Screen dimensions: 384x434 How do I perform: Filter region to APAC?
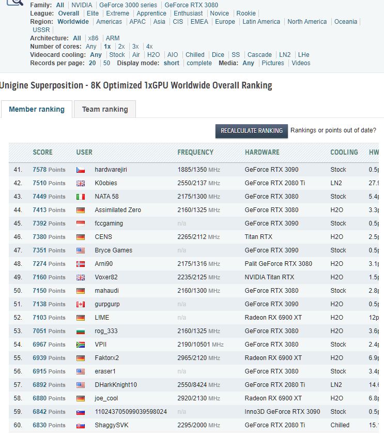tap(137, 22)
